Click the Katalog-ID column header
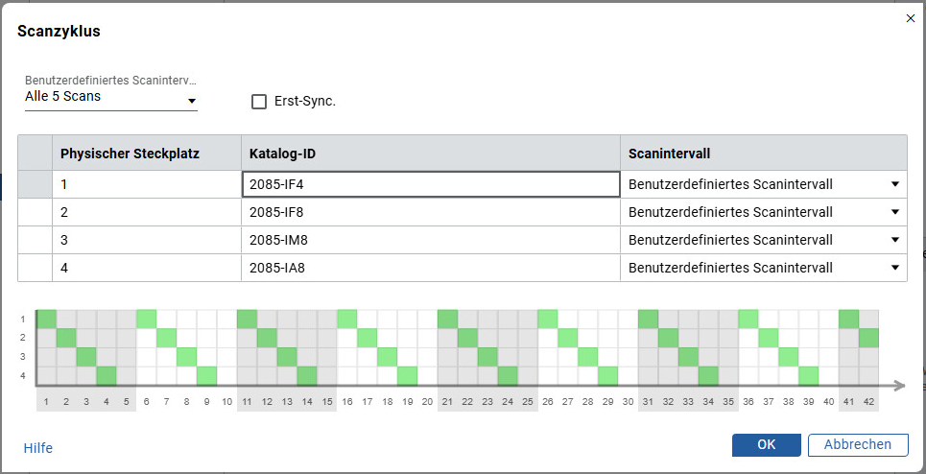Screen dimensions: 926x474 431,154
